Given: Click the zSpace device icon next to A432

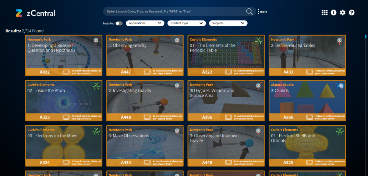Looking at the screenshot, I should [x=66, y=72].
